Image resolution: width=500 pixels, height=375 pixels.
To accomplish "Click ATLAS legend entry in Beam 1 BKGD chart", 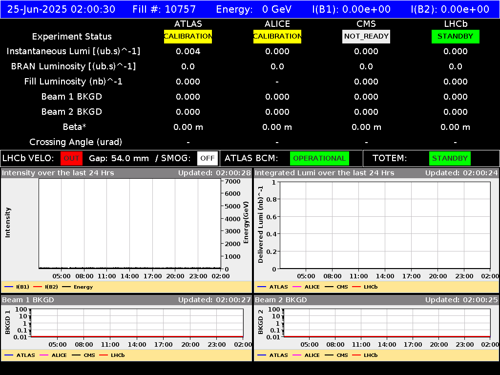I will (x=20, y=355).
